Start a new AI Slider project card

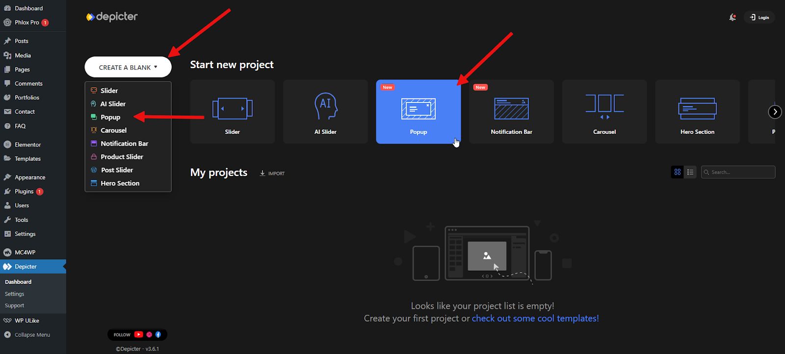click(x=325, y=112)
